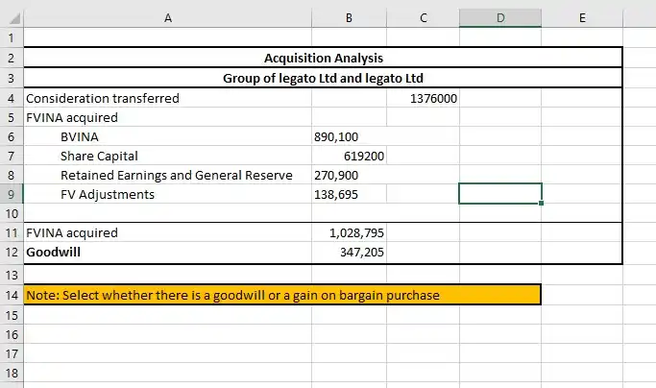Select row 10 header

[12, 213]
